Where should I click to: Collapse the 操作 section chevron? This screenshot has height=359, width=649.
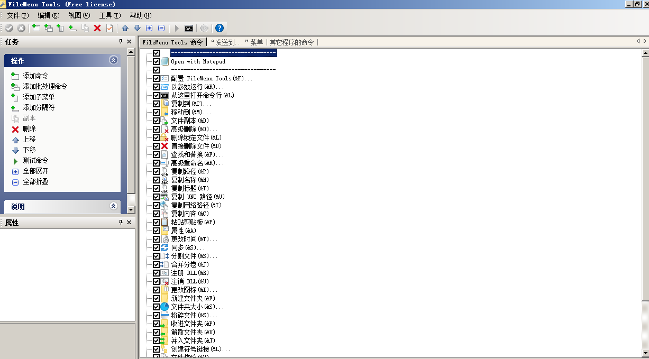click(x=113, y=60)
